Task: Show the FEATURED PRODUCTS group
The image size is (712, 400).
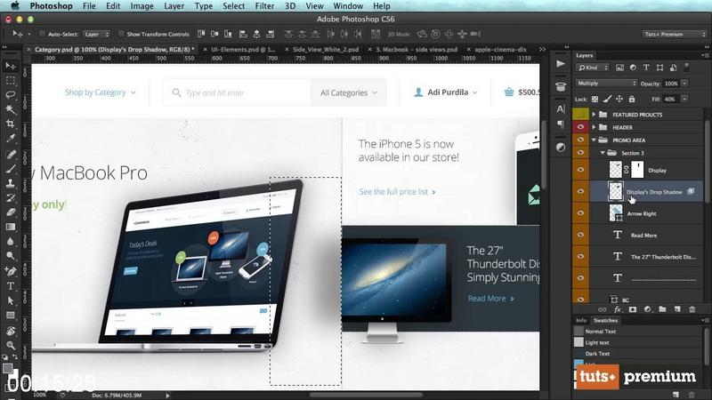Action: point(581,115)
